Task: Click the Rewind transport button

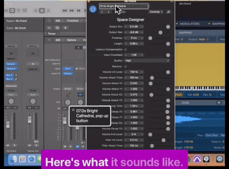Action: click(x=64, y=10)
